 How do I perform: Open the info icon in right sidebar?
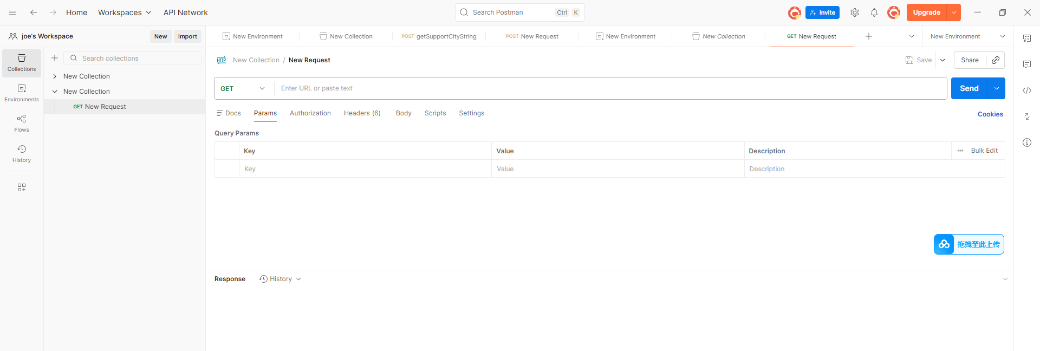[x=1027, y=142]
